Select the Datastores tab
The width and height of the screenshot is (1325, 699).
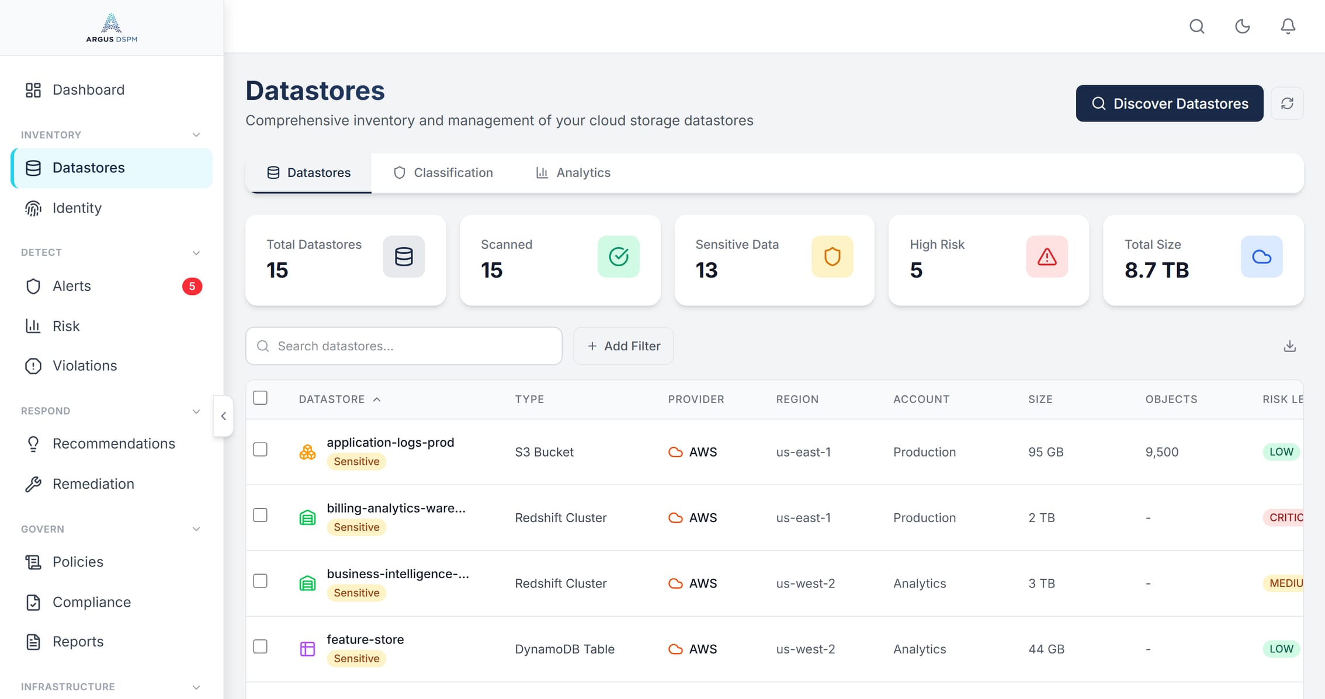(308, 173)
